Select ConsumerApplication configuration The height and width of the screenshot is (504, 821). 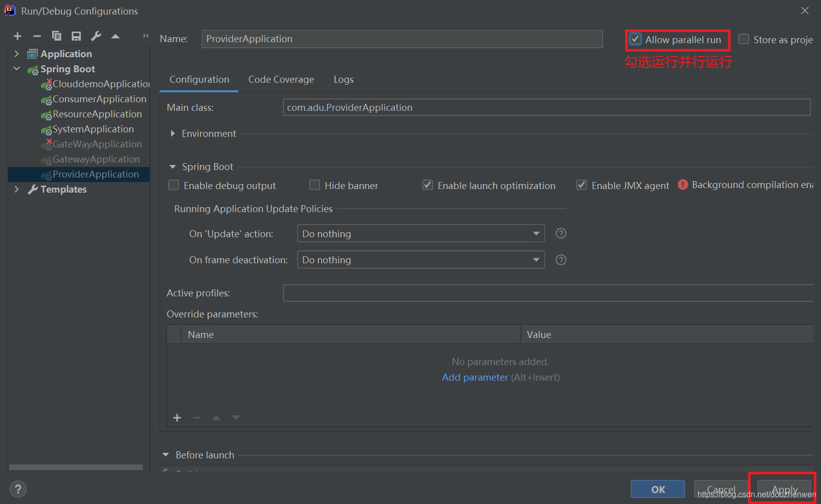[94, 99]
